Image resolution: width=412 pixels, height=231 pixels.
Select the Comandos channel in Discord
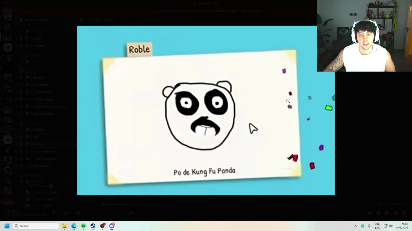click(40, 85)
